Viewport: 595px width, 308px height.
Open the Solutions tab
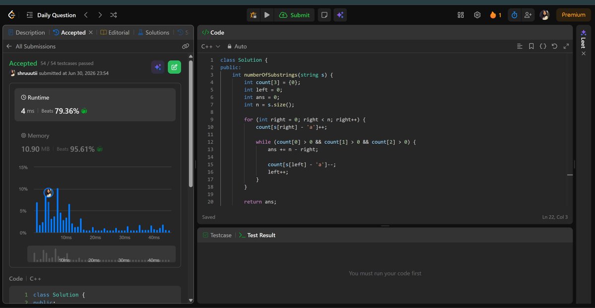[x=154, y=33]
